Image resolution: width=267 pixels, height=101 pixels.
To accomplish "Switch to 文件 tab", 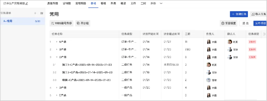I will [133, 3].
